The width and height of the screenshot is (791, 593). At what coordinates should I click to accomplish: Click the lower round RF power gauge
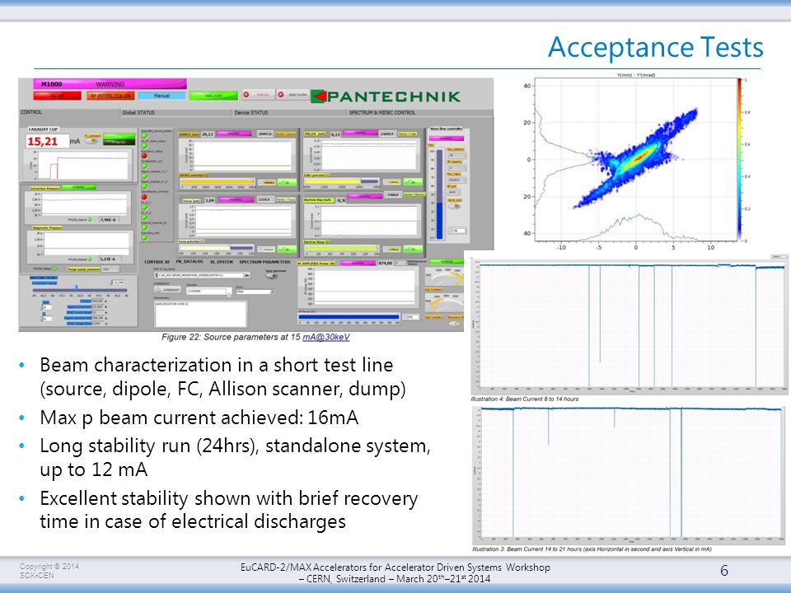pos(444,302)
